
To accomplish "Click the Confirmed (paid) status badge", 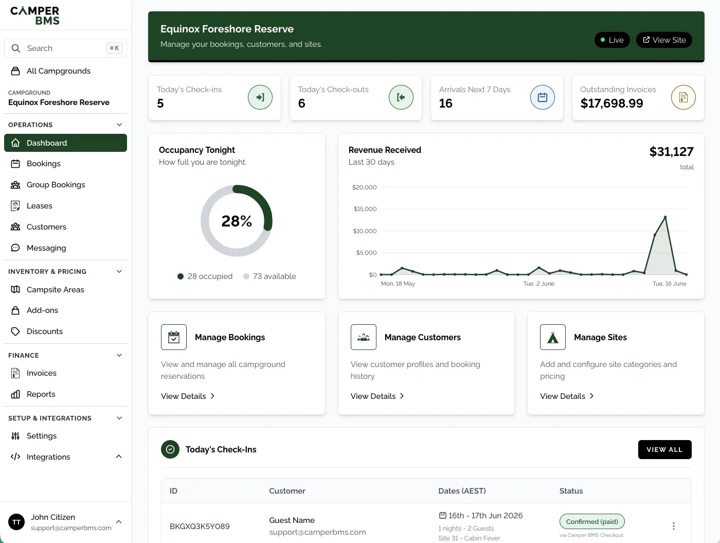I will tap(592, 521).
